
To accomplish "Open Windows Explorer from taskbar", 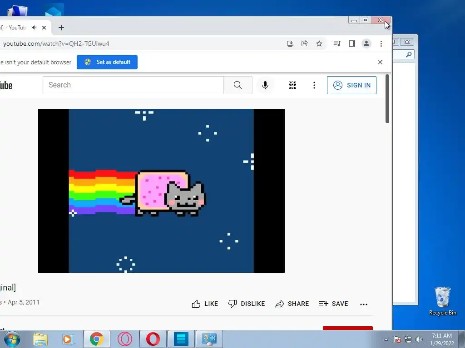I will pyautogui.click(x=40, y=339).
